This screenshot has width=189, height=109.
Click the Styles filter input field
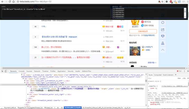point(162,78)
